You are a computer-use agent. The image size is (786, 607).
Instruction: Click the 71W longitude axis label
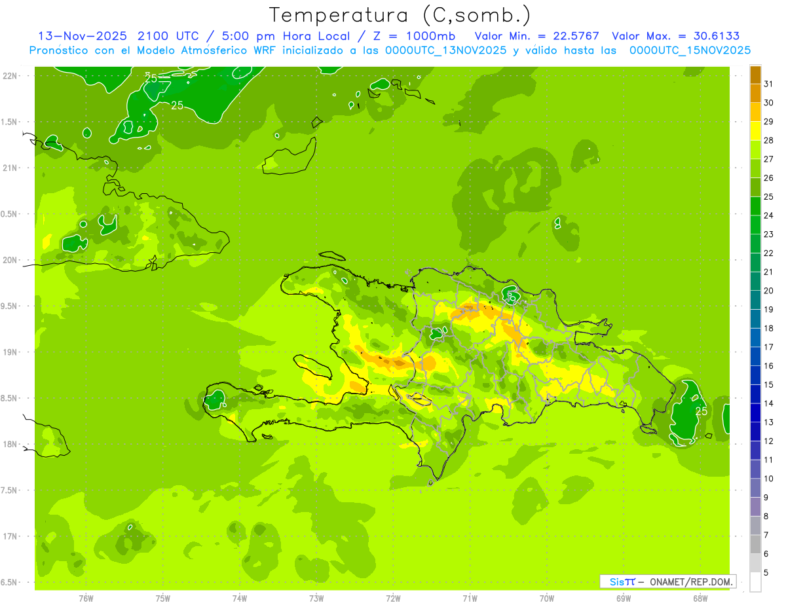[x=470, y=598]
